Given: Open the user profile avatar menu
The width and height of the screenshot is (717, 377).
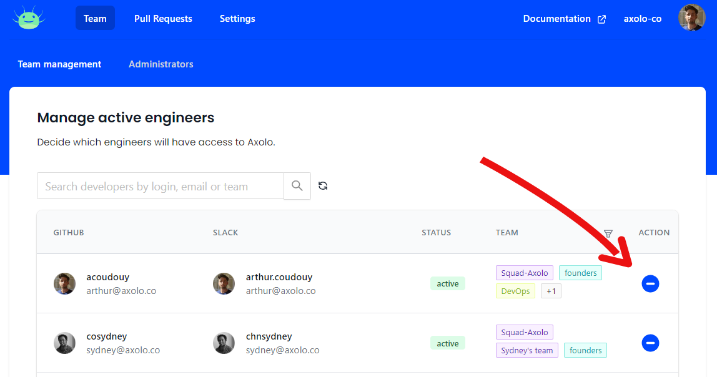Looking at the screenshot, I should tap(691, 18).
